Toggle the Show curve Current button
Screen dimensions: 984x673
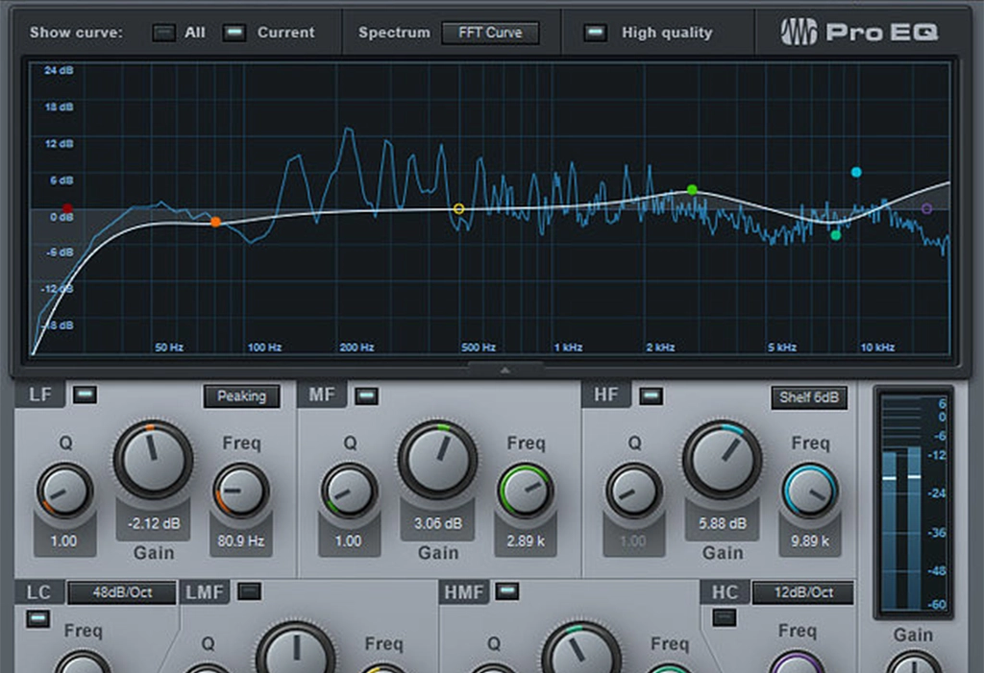click(x=234, y=33)
